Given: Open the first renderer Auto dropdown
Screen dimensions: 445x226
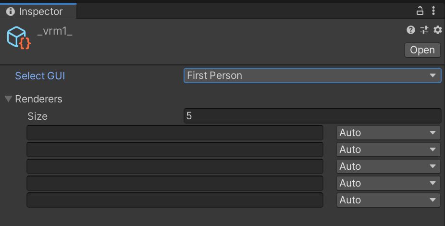Looking at the screenshot, I should coord(388,133).
